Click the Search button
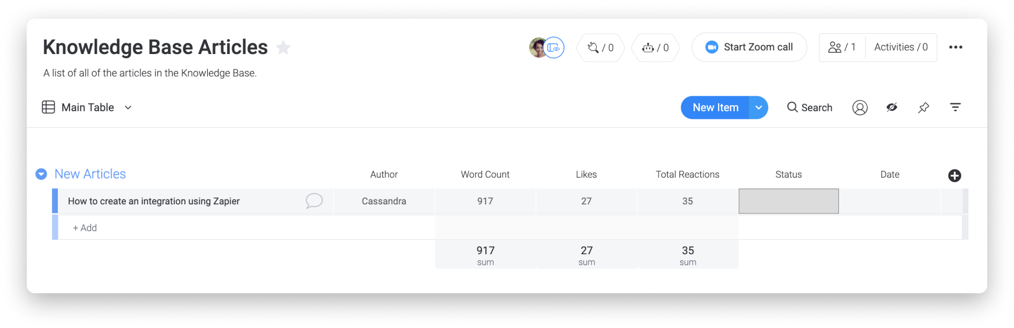The image size is (1014, 328). click(810, 108)
